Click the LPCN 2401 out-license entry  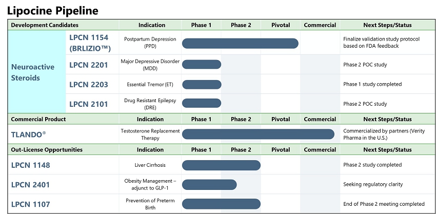pyautogui.click(x=31, y=185)
